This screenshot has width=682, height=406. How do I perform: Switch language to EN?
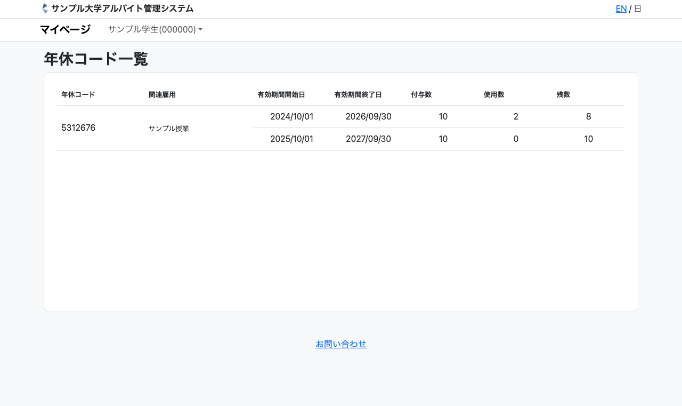tap(621, 9)
